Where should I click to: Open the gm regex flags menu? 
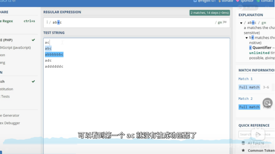(220, 23)
